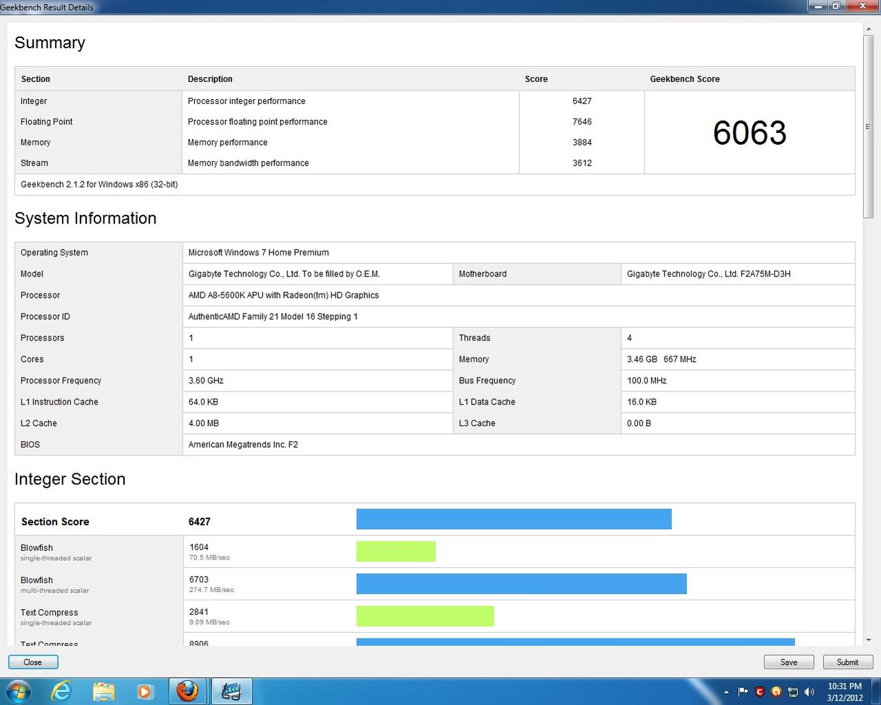Viewport: 881px width, 705px height.
Task: Close the window using title bar X
Action: (861, 6)
